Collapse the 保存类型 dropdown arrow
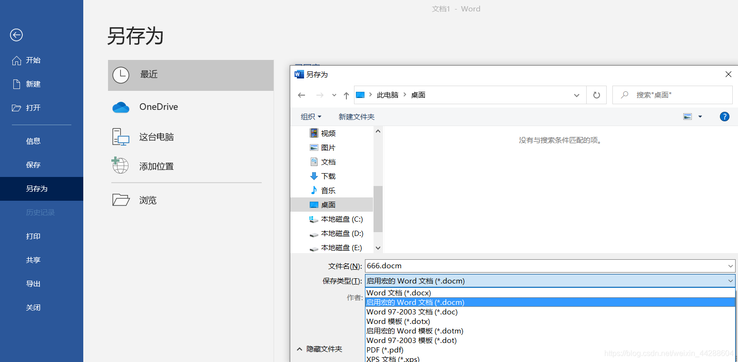The width and height of the screenshot is (738, 362). coord(731,281)
